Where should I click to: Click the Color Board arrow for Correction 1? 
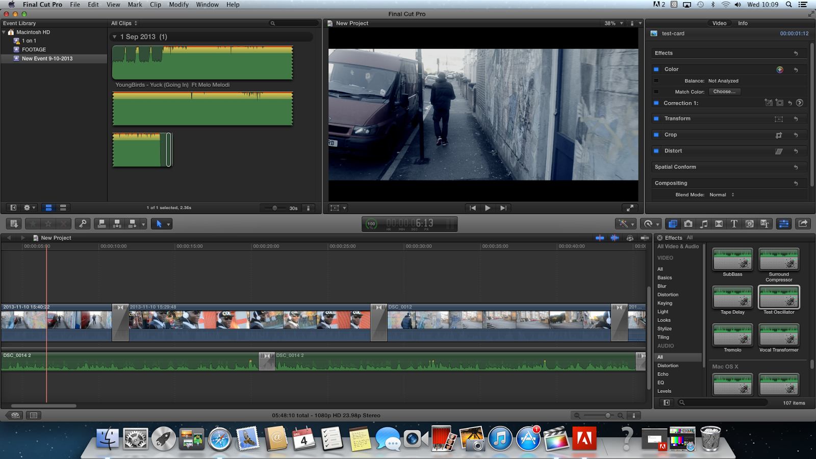pos(800,103)
